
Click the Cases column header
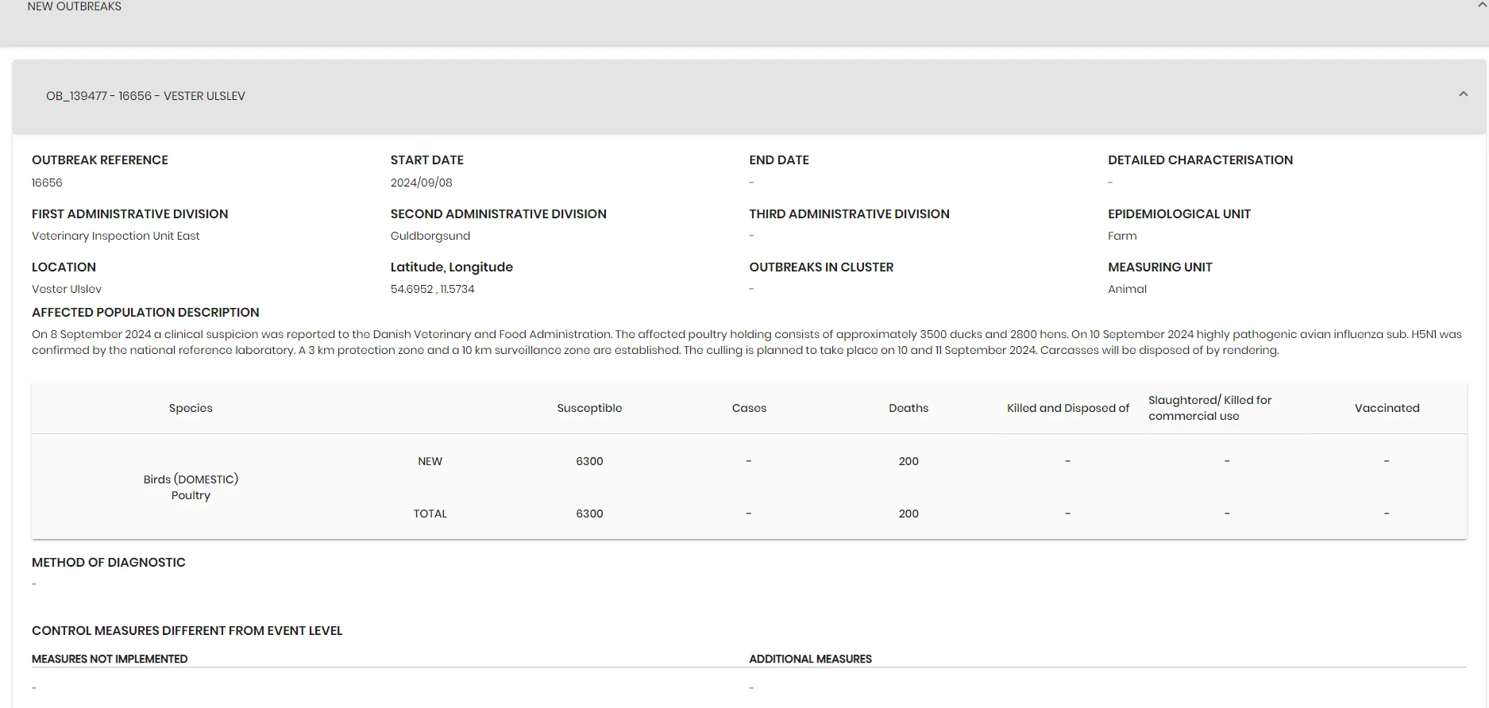749,408
